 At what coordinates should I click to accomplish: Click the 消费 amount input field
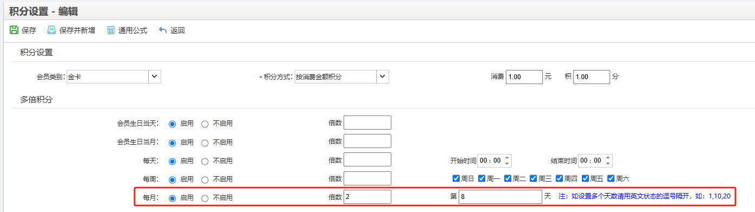pos(524,77)
